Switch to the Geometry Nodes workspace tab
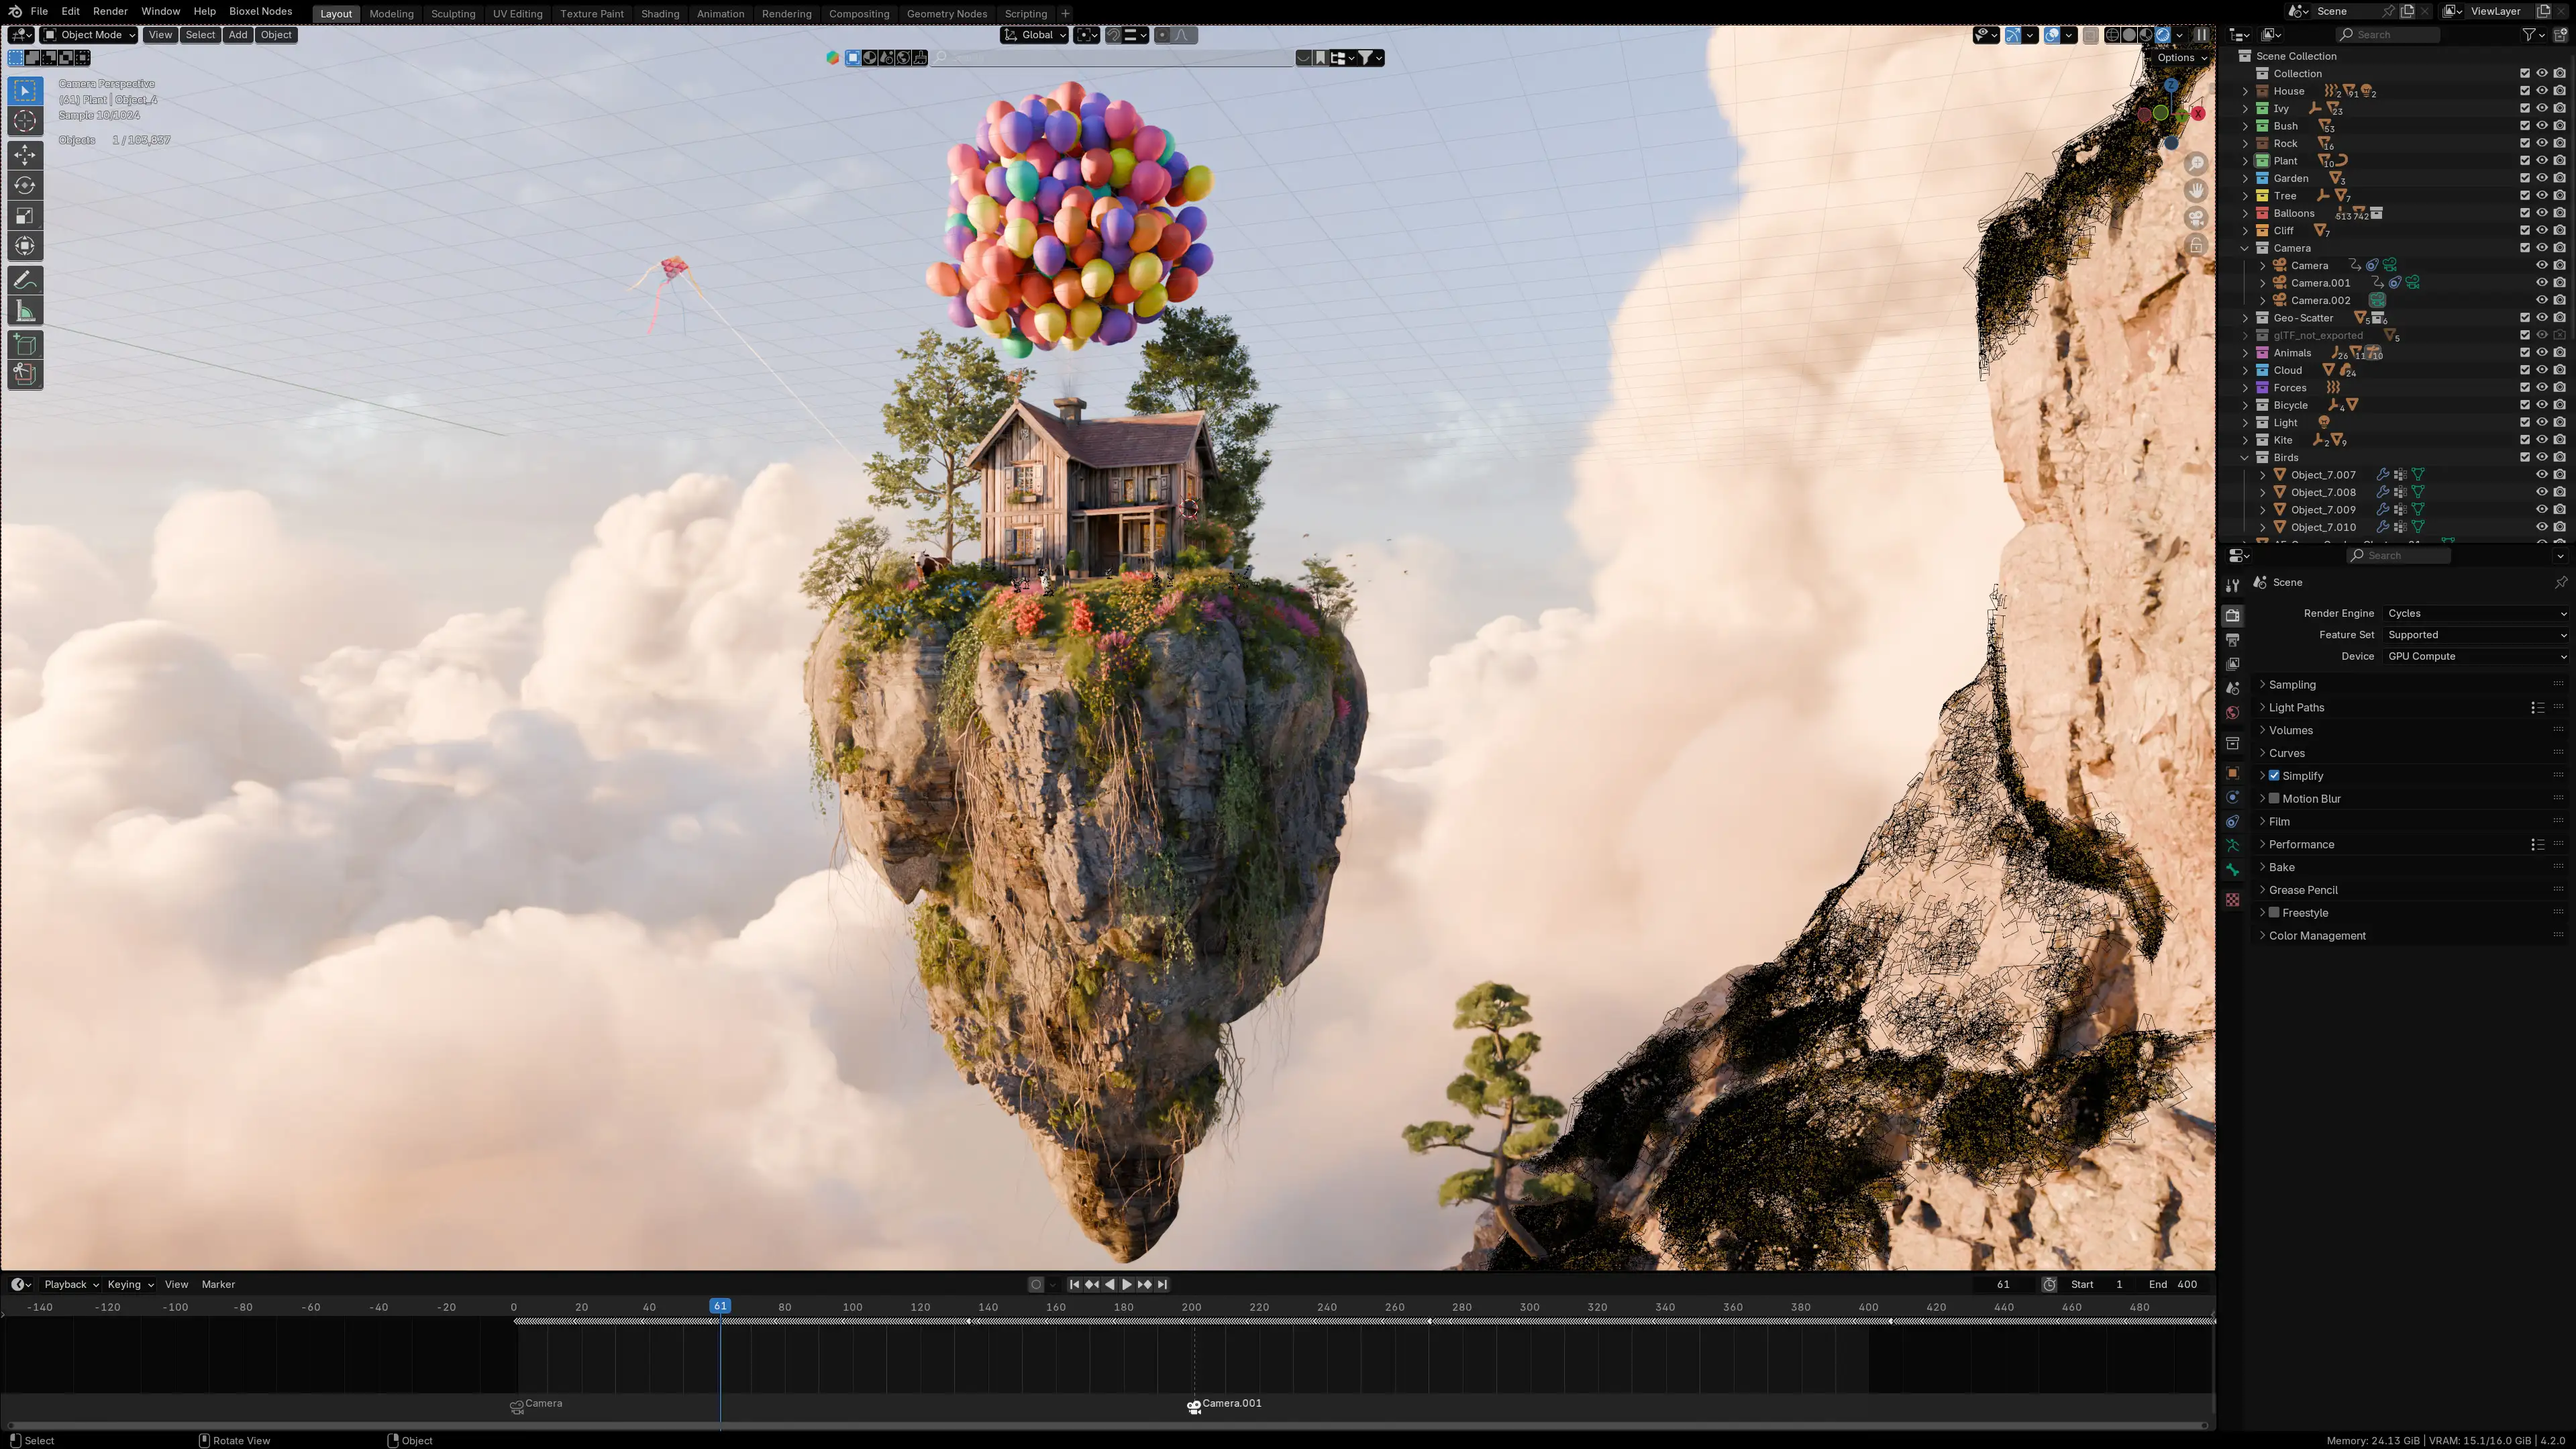 (946, 14)
